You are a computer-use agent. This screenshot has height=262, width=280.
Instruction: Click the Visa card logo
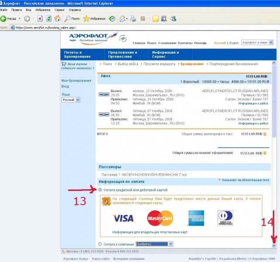point(123,218)
